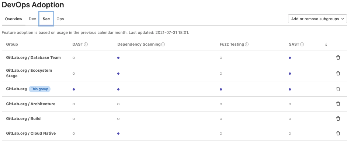Click the DAST dot for This group row

click(x=74, y=89)
